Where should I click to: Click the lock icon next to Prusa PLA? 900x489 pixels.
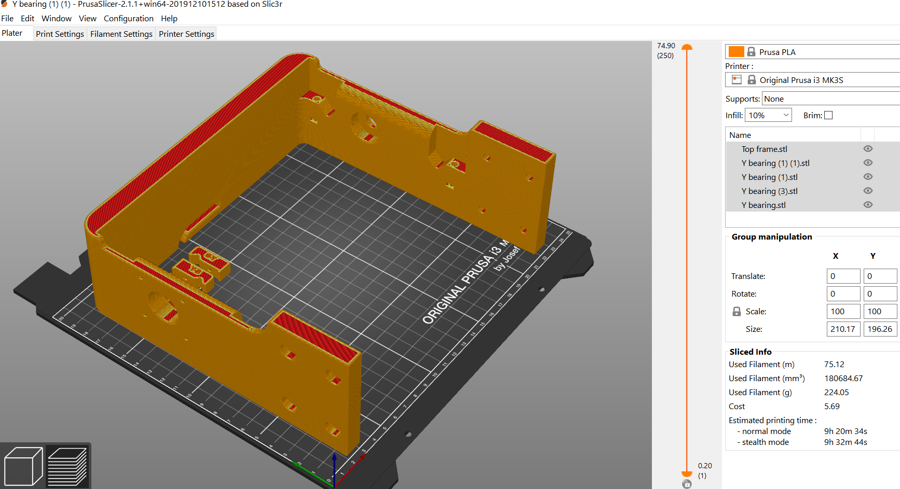(x=751, y=52)
